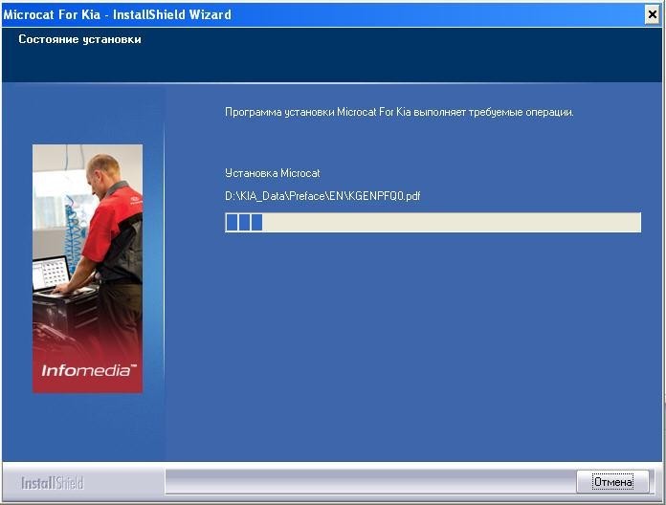Viewport: 666px width, 505px height.
Task: Close the InstallShield Wizard window
Action: 653,15
